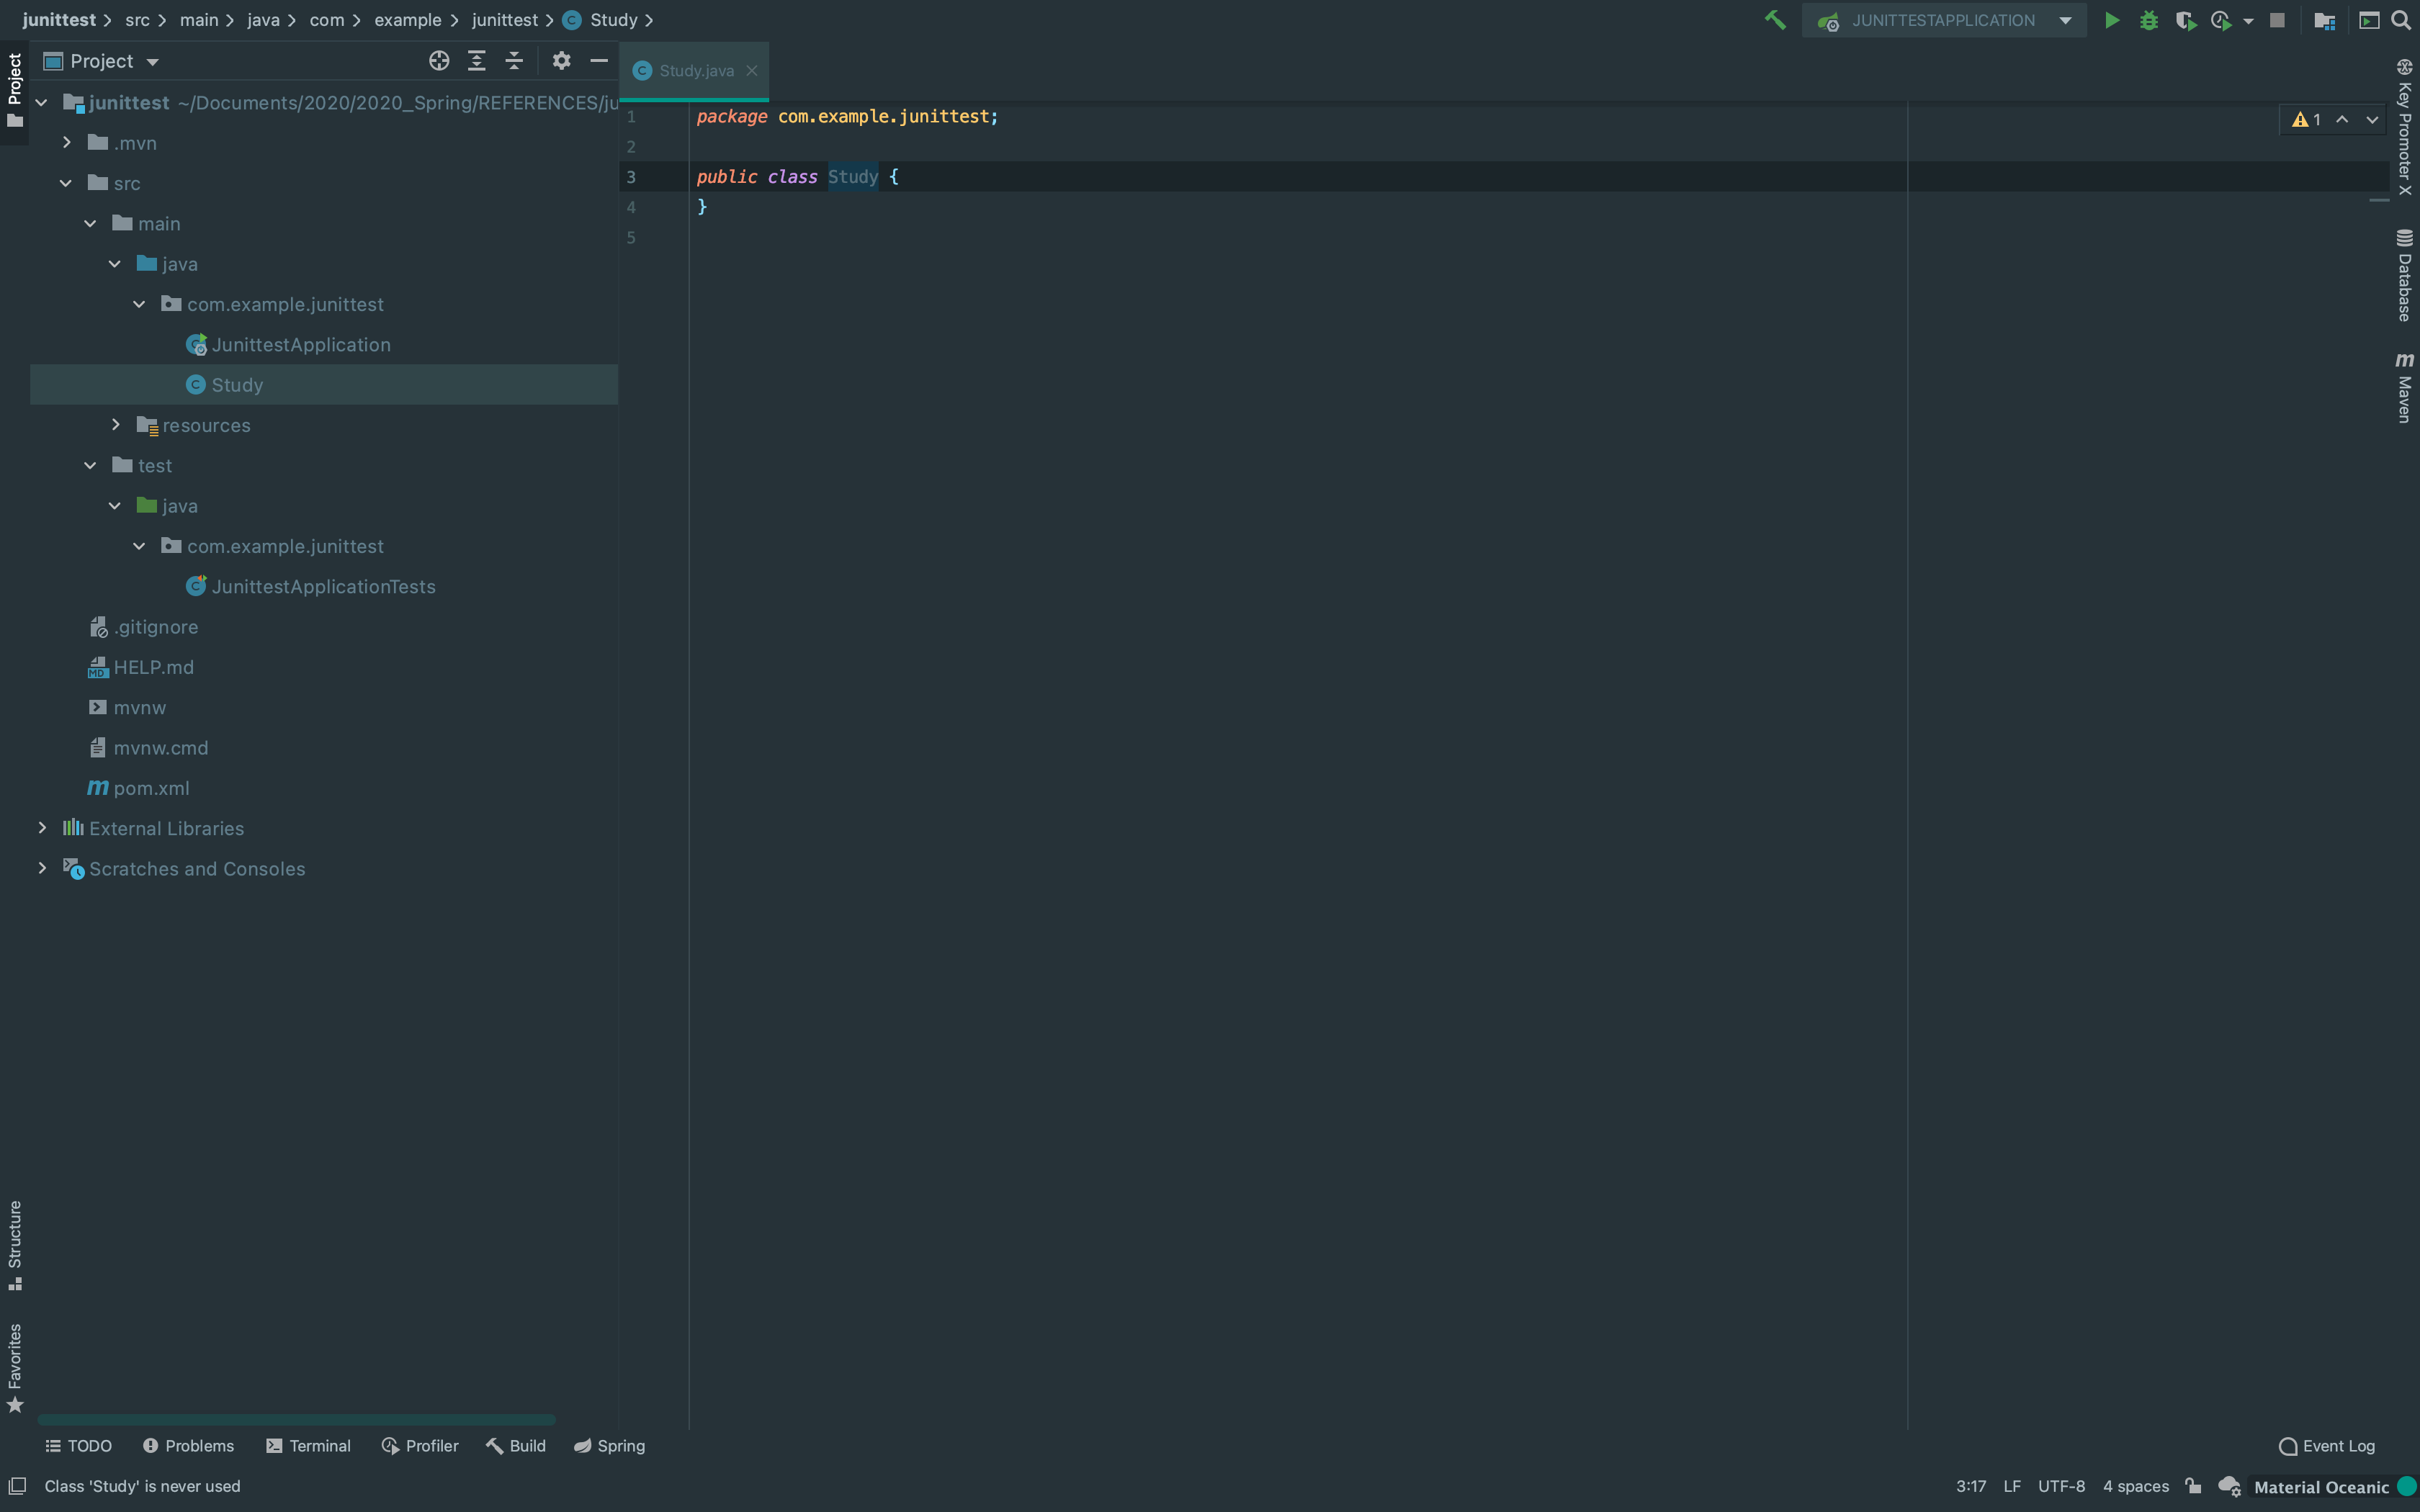Expand the resources folder
Image resolution: width=2420 pixels, height=1512 pixels.
[116, 425]
